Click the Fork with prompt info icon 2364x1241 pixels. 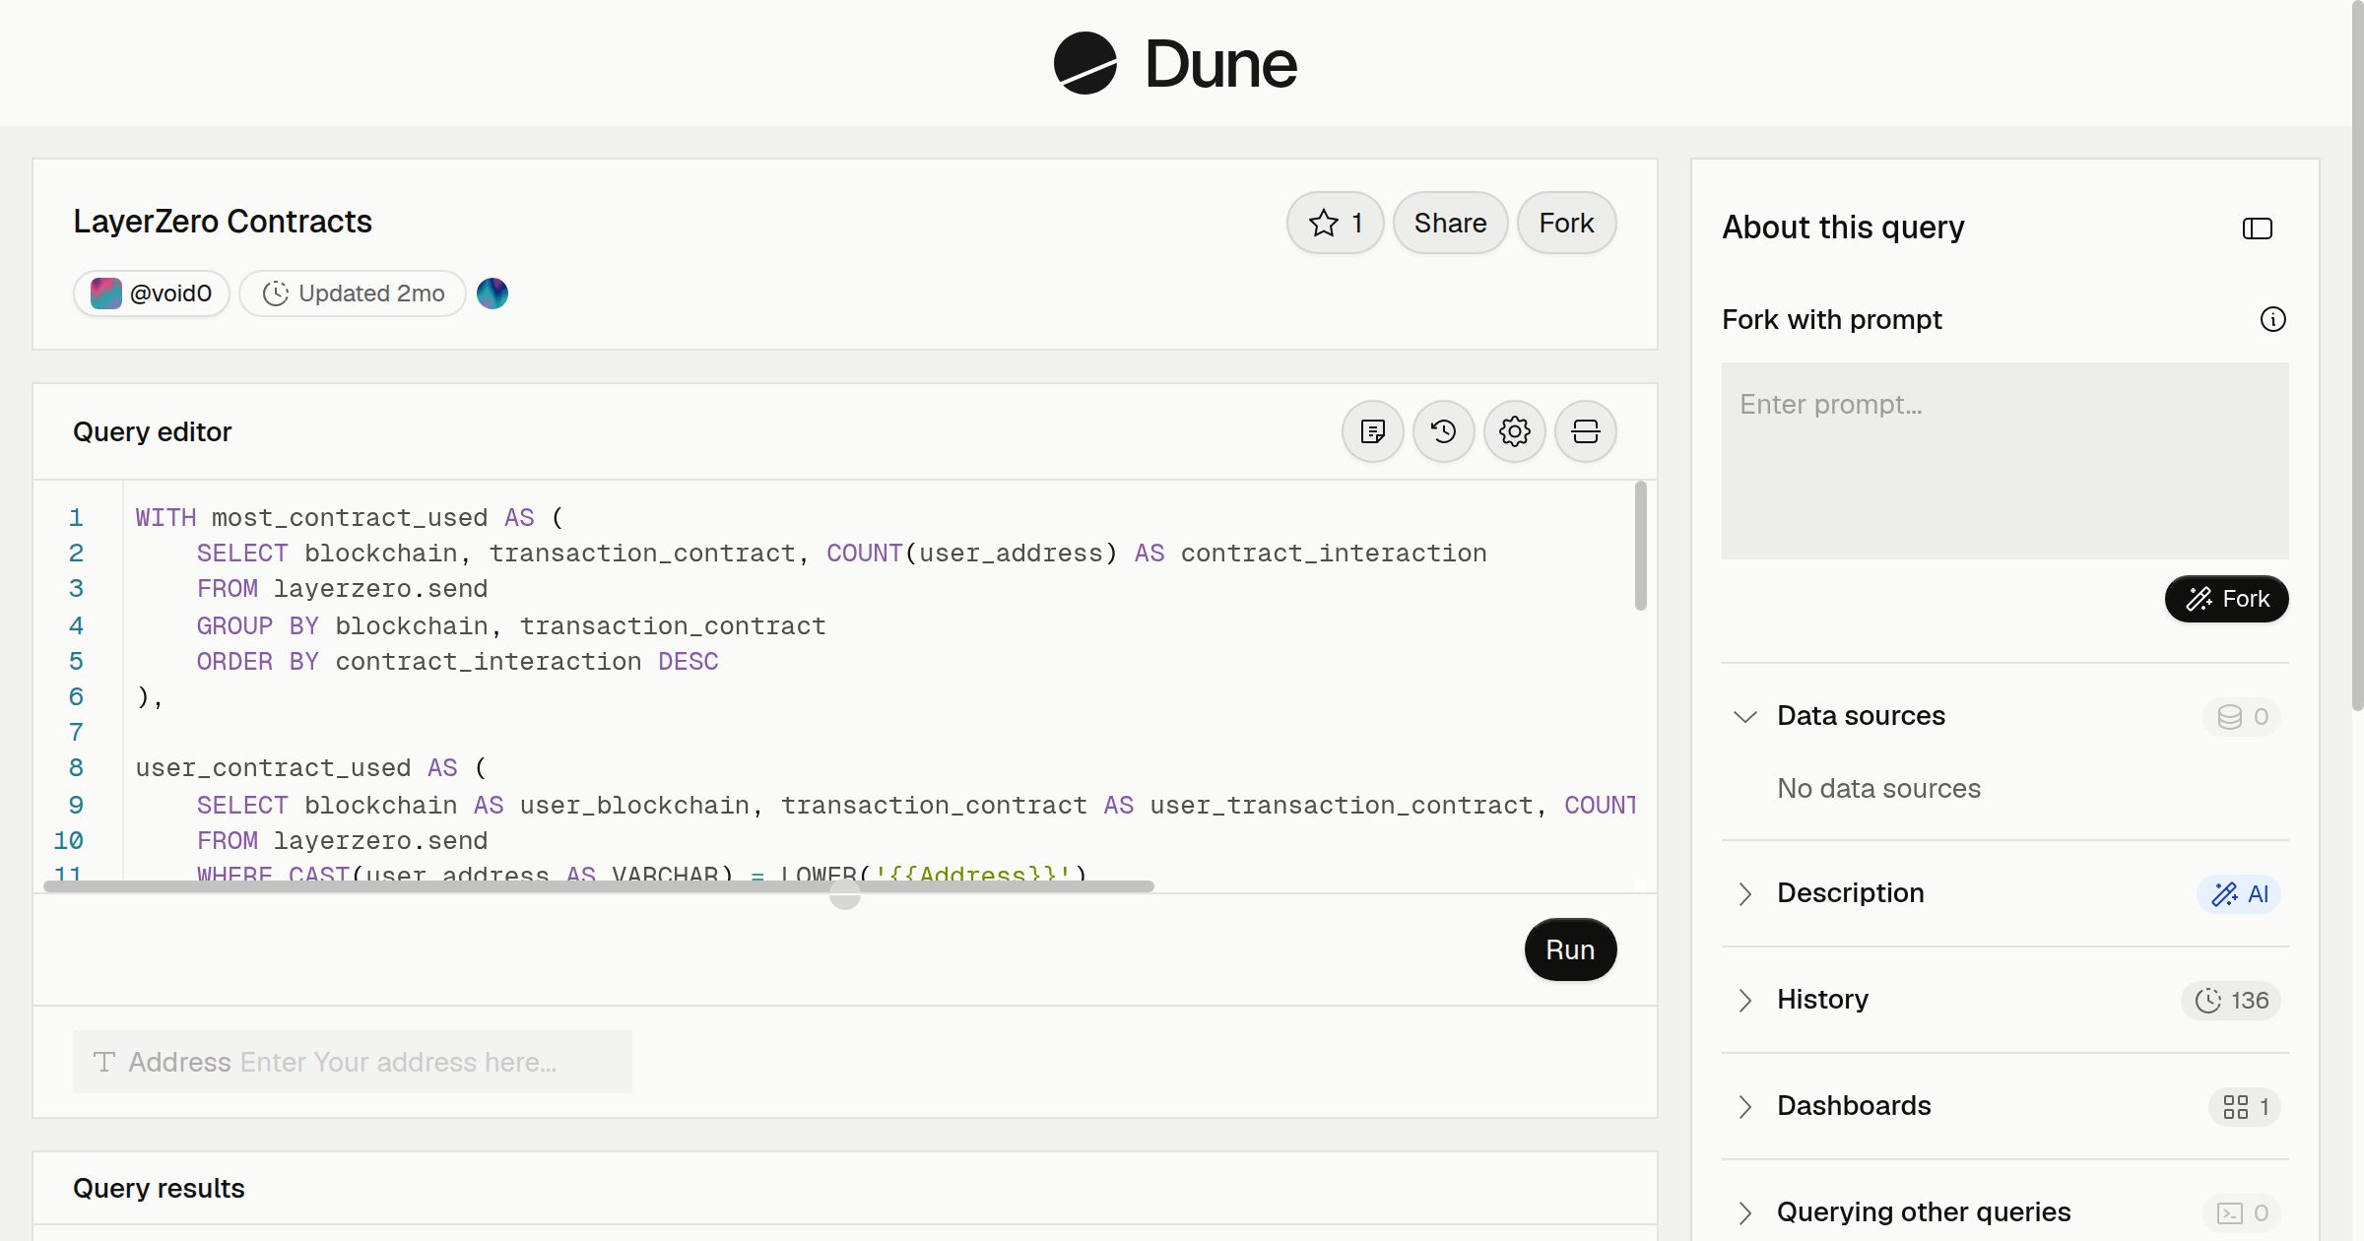coord(2273,319)
